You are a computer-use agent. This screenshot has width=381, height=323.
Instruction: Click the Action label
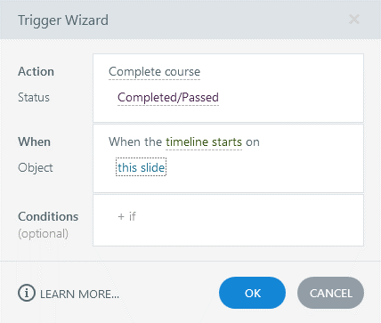(36, 72)
